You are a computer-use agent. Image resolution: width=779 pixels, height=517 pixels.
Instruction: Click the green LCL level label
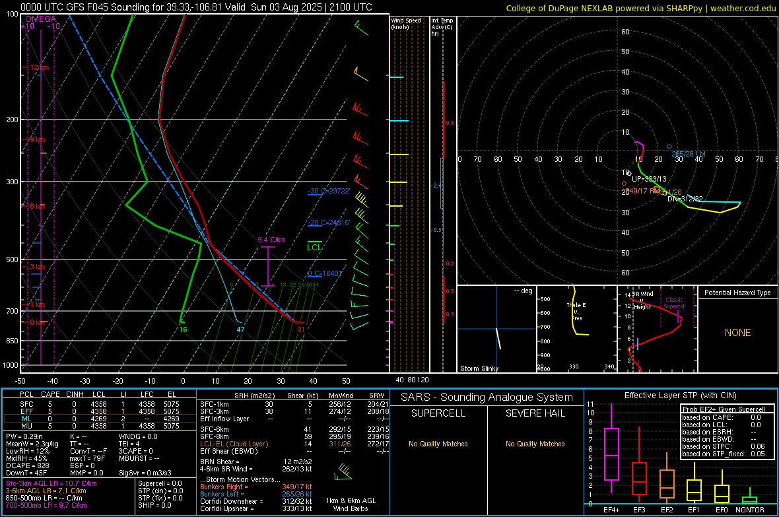coord(314,247)
